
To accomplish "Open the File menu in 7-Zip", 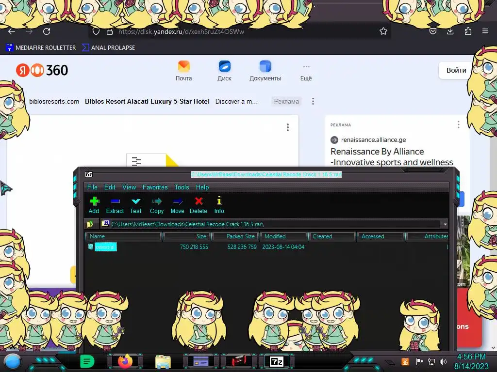I will point(92,187).
